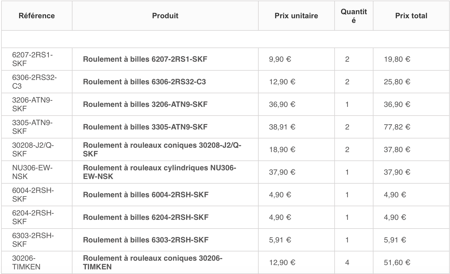Open product Roulement à billes 6306-2RS32-C3
Image resolution: width=450 pixels, height=274 pixels.
144,82
